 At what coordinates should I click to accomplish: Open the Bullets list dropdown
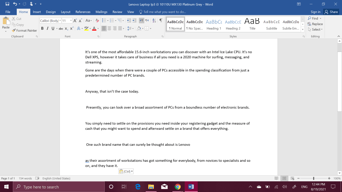point(108,21)
